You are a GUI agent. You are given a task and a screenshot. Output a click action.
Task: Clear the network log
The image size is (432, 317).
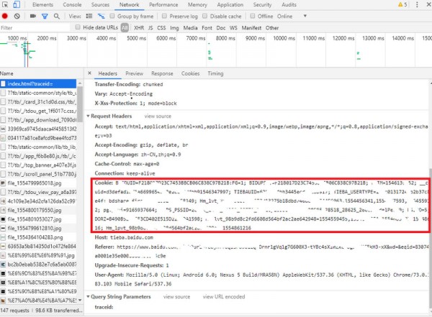coord(17,16)
